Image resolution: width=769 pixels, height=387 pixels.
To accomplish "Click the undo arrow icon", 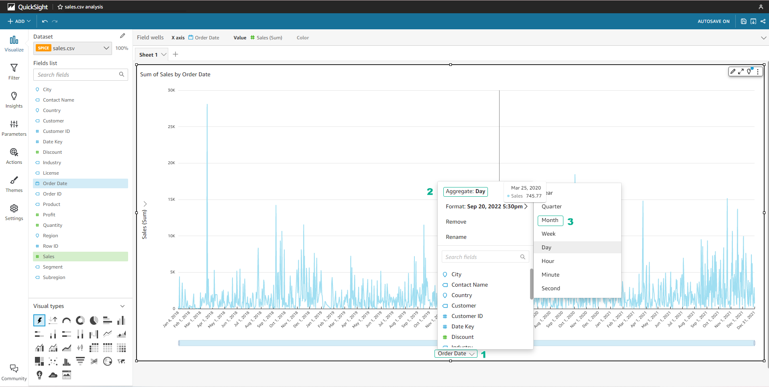I will 45,21.
